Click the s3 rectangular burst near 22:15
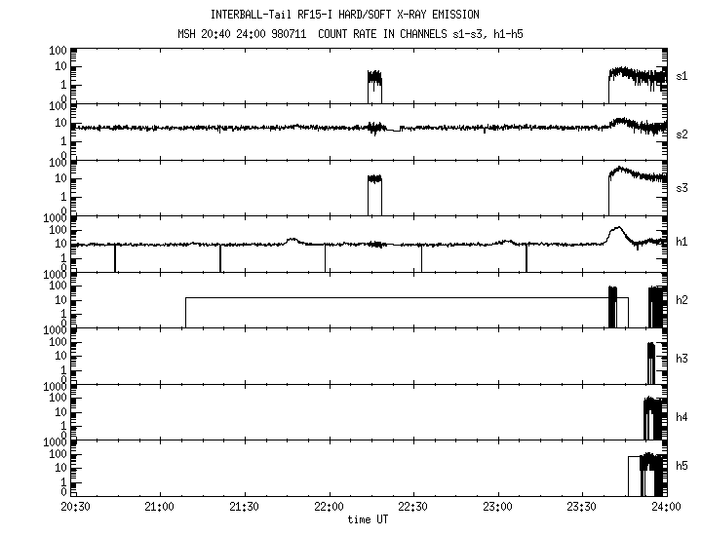Screen dimensions: 702x536 (374, 195)
